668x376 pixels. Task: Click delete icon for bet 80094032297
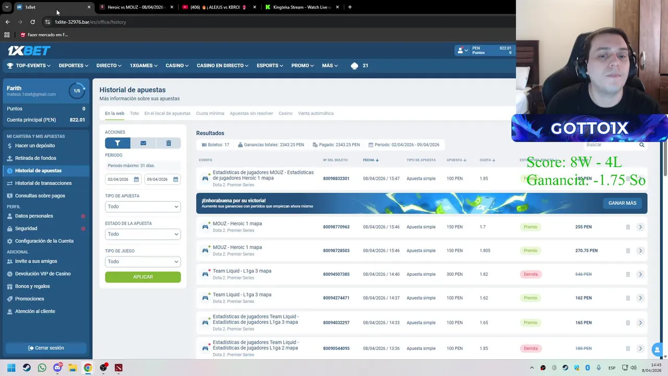tap(628, 323)
